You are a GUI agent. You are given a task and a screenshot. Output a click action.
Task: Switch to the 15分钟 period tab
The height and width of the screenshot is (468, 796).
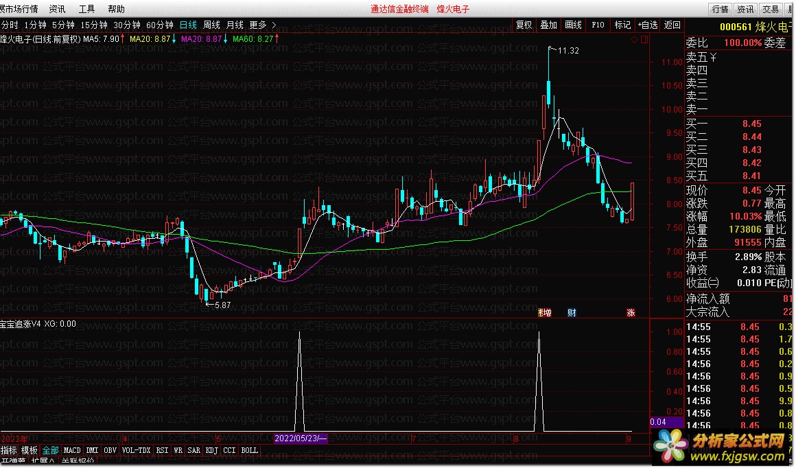click(94, 25)
